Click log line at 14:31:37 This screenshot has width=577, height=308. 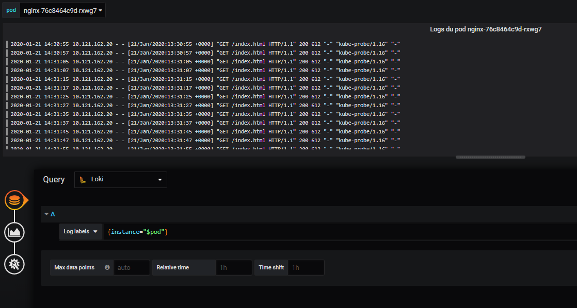click(205, 123)
